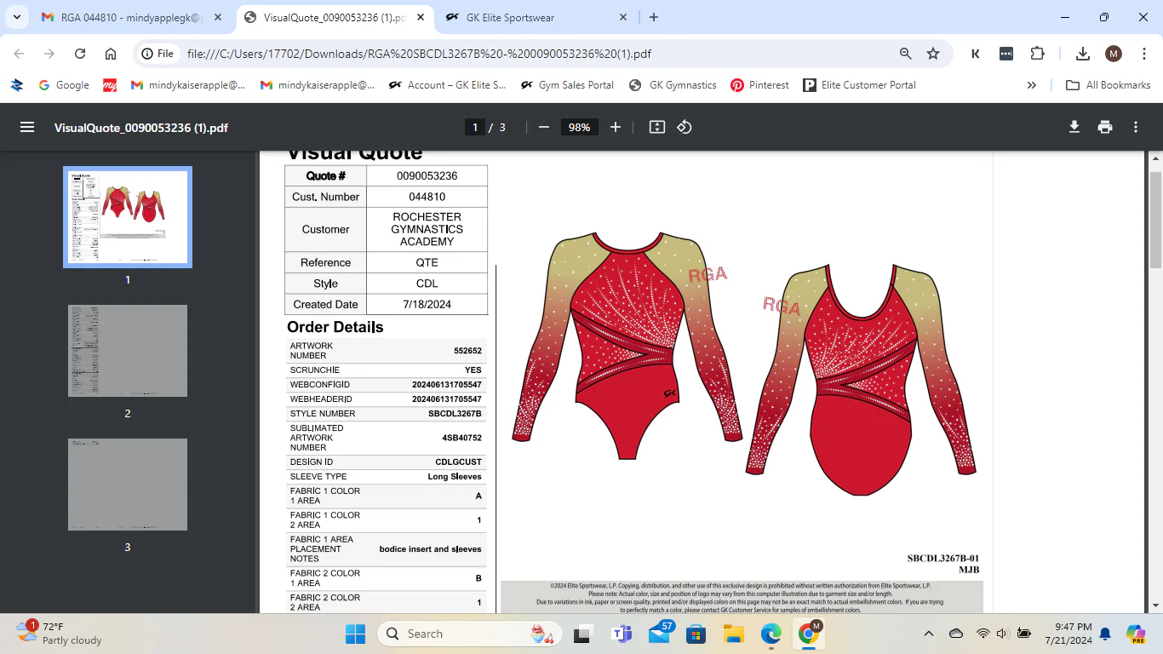Click the PDF vertical scrollbar
The height and width of the screenshot is (654, 1163).
click(1155, 220)
